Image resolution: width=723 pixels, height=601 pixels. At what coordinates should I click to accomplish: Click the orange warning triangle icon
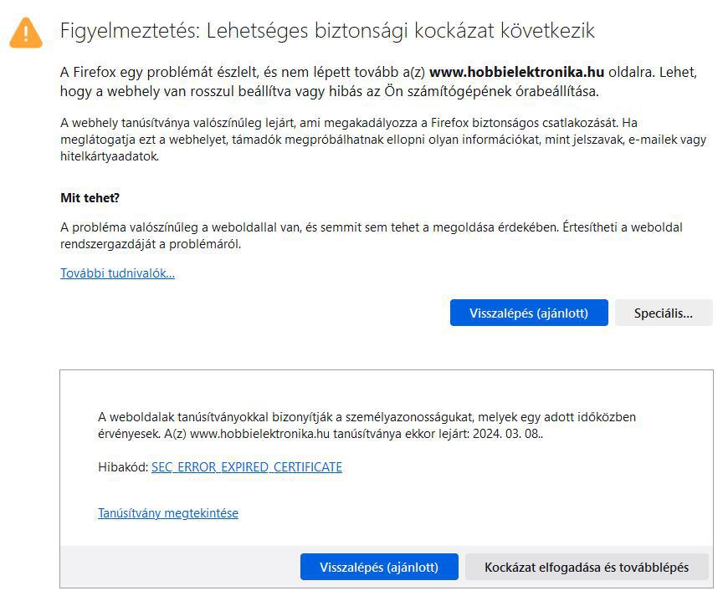(x=26, y=33)
